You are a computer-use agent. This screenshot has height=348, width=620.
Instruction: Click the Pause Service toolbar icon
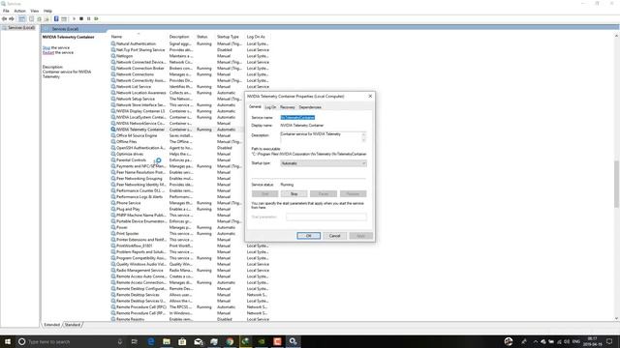[x=88, y=19]
